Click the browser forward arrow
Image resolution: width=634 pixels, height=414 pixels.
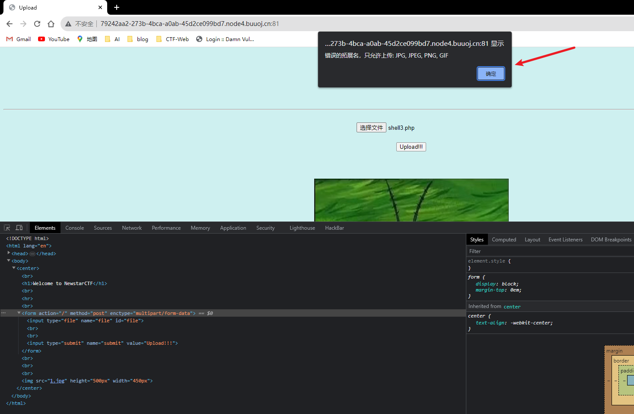(23, 24)
